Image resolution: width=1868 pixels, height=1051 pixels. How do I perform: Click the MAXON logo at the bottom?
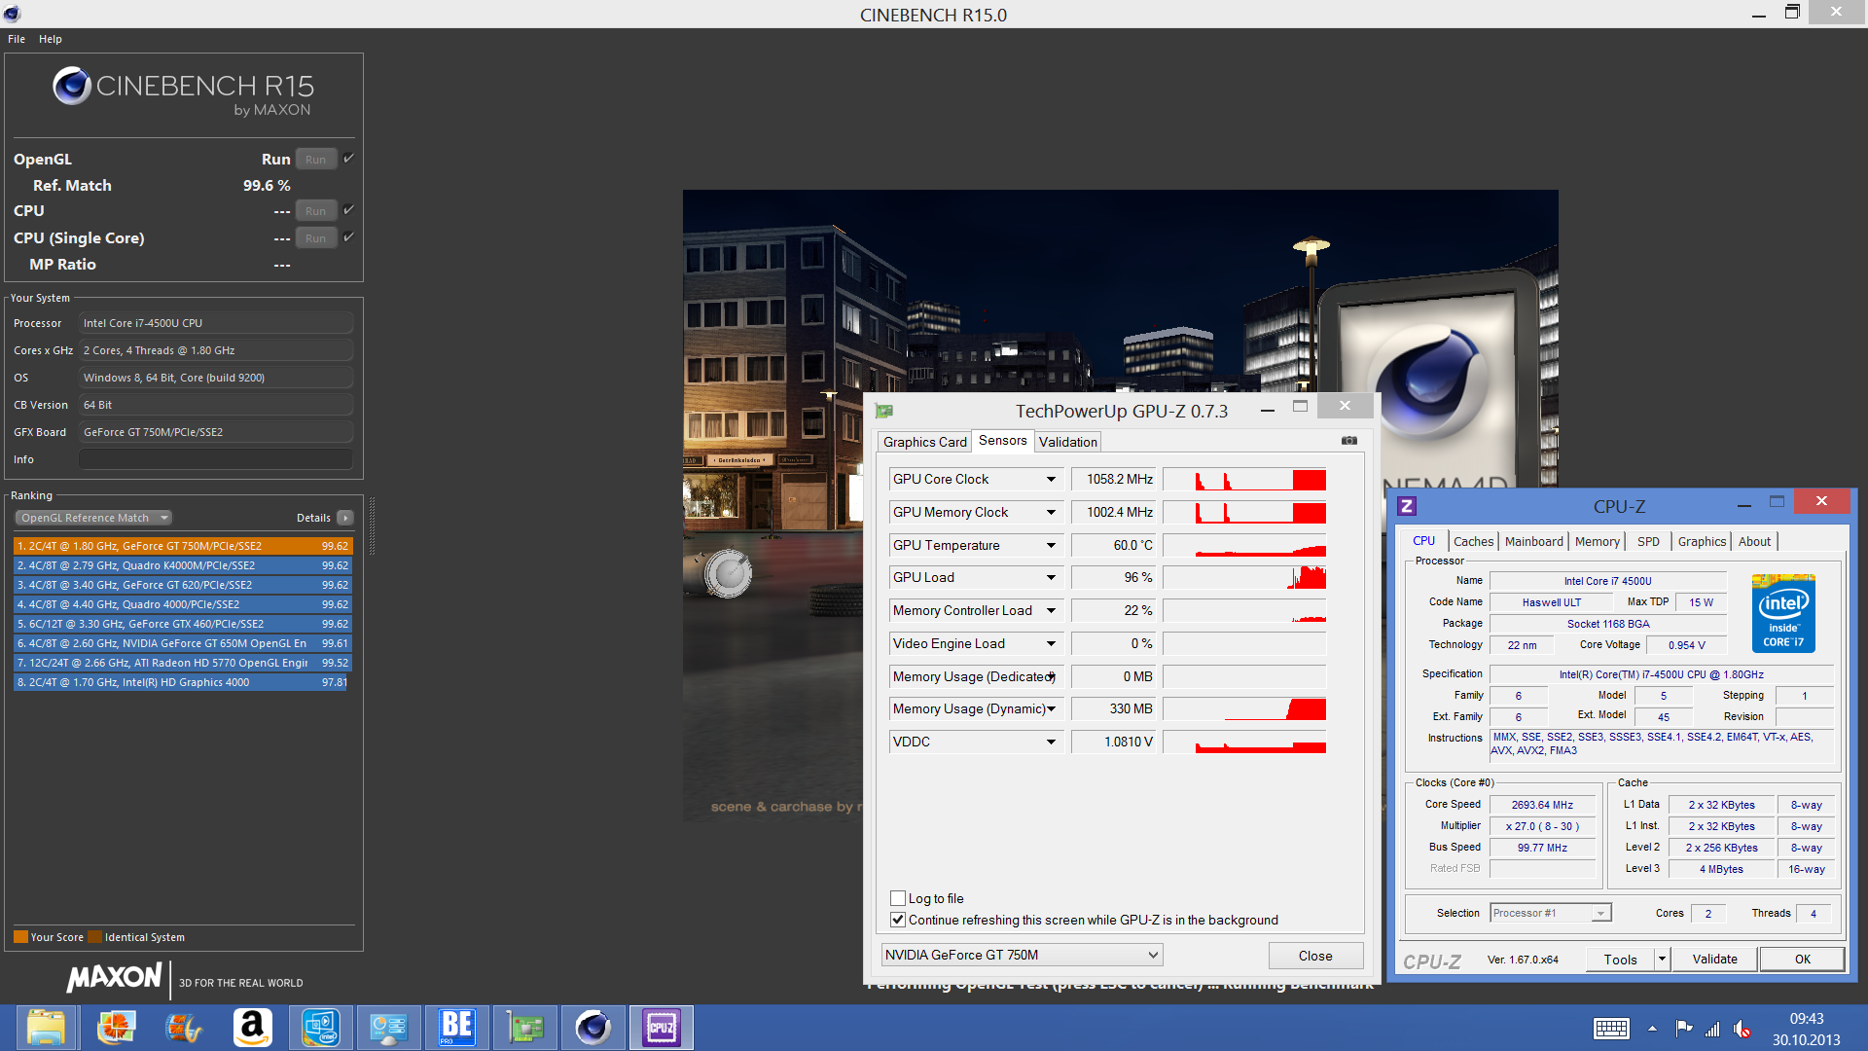(x=114, y=977)
